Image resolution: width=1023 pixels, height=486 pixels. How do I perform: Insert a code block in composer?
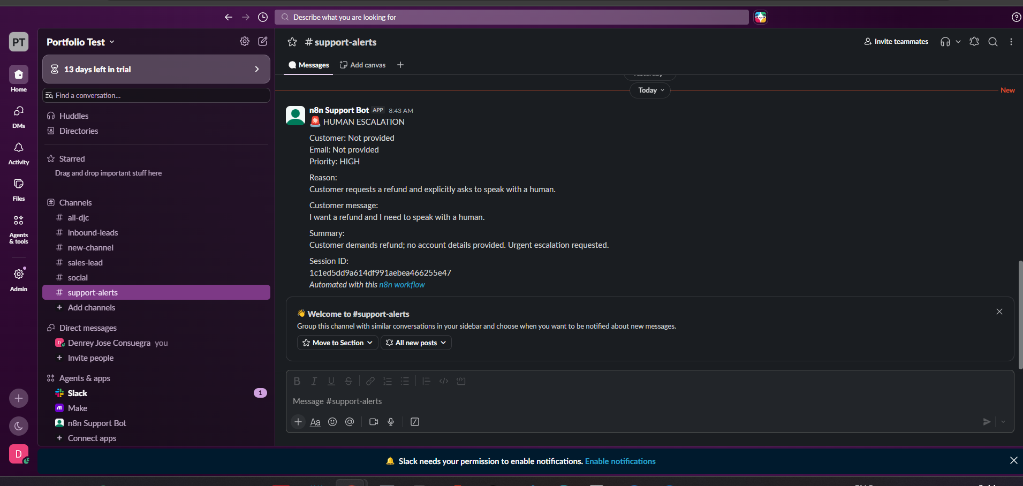461,381
